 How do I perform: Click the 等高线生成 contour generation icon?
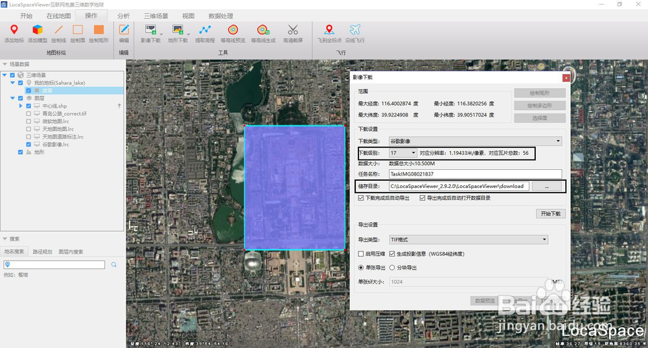263,30
